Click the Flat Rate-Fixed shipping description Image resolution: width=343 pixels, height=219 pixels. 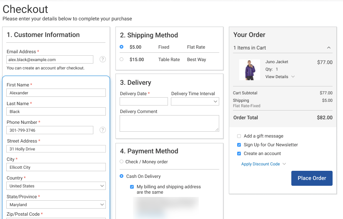tap(247, 106)
